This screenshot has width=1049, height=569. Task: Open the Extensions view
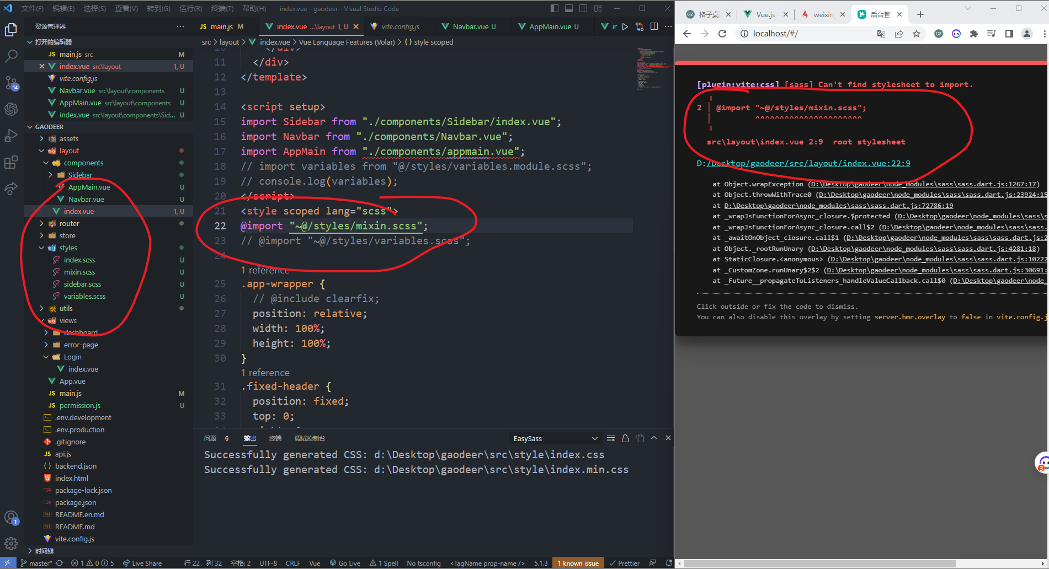click(11, 162)
